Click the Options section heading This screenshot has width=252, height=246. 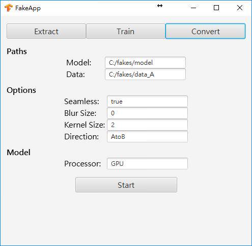tap(21, 90)
